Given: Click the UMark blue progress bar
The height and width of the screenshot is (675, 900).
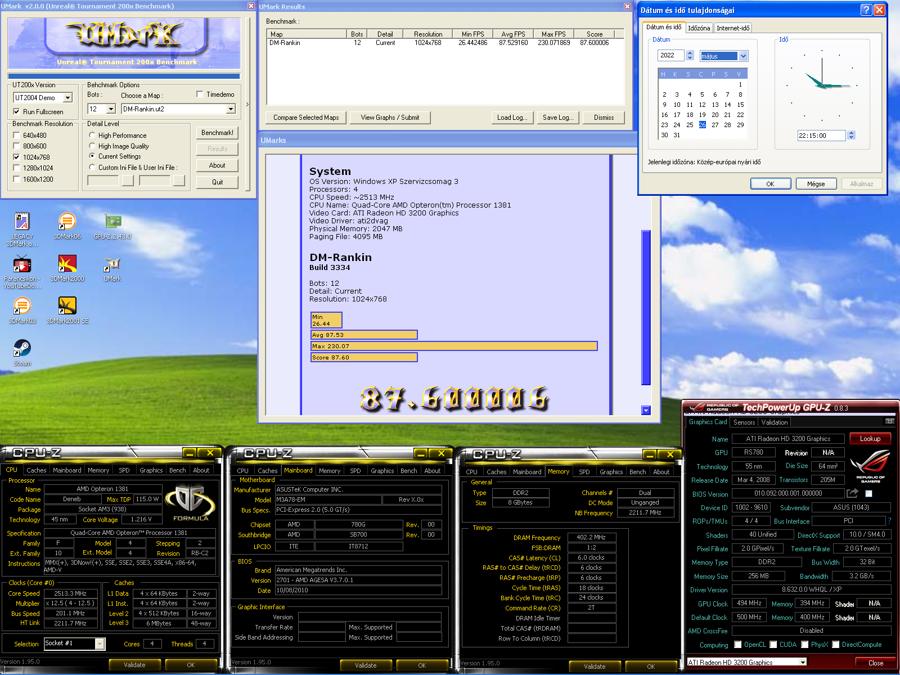Looking at the screenshot, I should (124, 76).
